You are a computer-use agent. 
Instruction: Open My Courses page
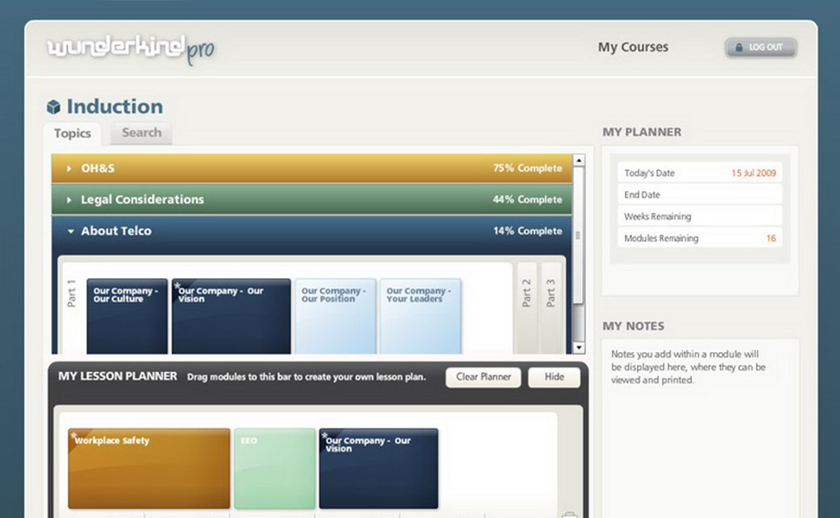pyautogui.click(x=633, y=47)
